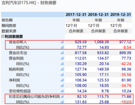Open chart icon of 同比(%) under 营业利润
Viewport: 135px width, 105px height.
[62, 64]
